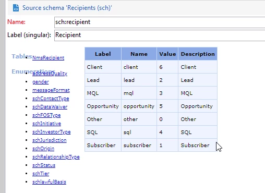This screenshot has width=265, height=193.
Task: Open the addressQuality enumeration link
Action: click(50, 74)
